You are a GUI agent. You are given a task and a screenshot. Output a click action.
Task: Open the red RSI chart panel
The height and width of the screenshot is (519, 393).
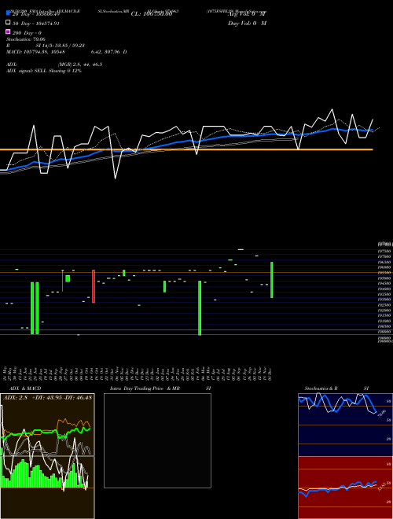coord(345,488)
